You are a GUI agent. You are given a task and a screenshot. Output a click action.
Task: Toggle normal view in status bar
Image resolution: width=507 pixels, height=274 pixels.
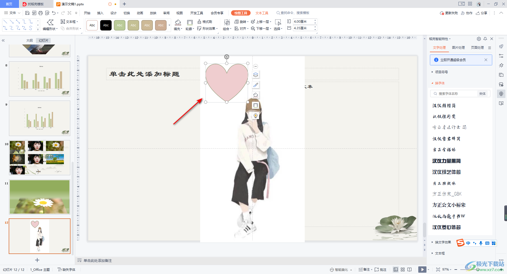pos(396,270)
